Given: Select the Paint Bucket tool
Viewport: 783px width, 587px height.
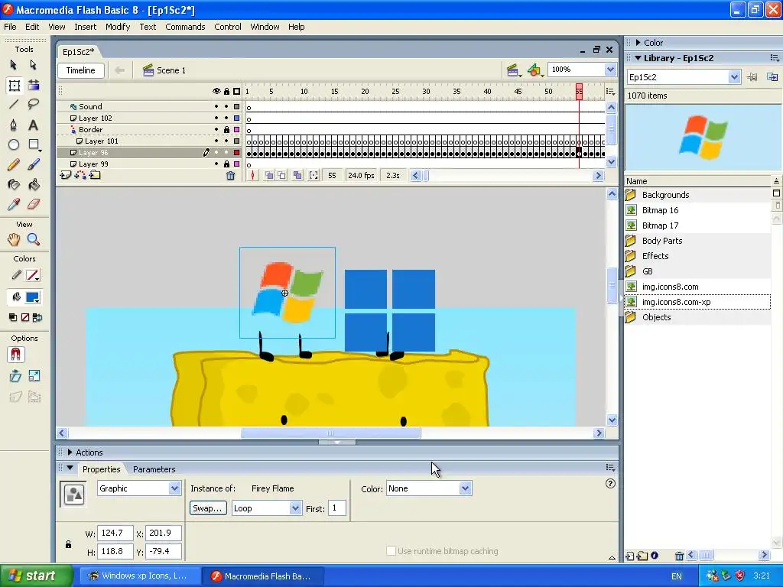Looking at the screenshot, I should 33,185.
